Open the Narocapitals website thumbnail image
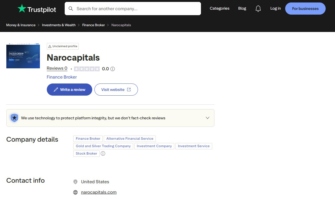This screenshot has height=205, width=335. pyautogui.click(x=23, y=56)
